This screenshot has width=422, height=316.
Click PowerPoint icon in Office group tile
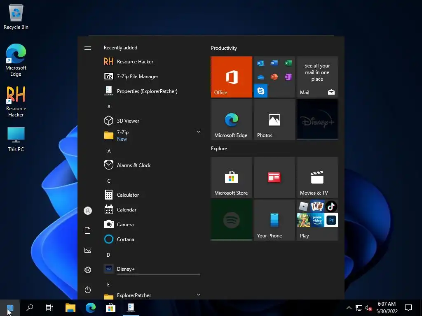274,77
